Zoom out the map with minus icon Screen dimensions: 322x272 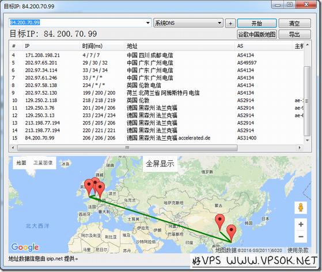301,236
